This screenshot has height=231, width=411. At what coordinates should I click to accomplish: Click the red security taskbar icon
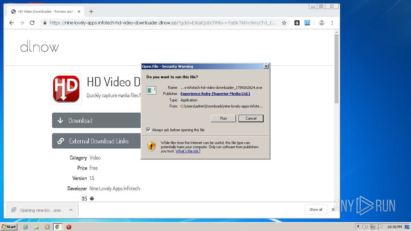pyautogui.click(x=69, y=227)
